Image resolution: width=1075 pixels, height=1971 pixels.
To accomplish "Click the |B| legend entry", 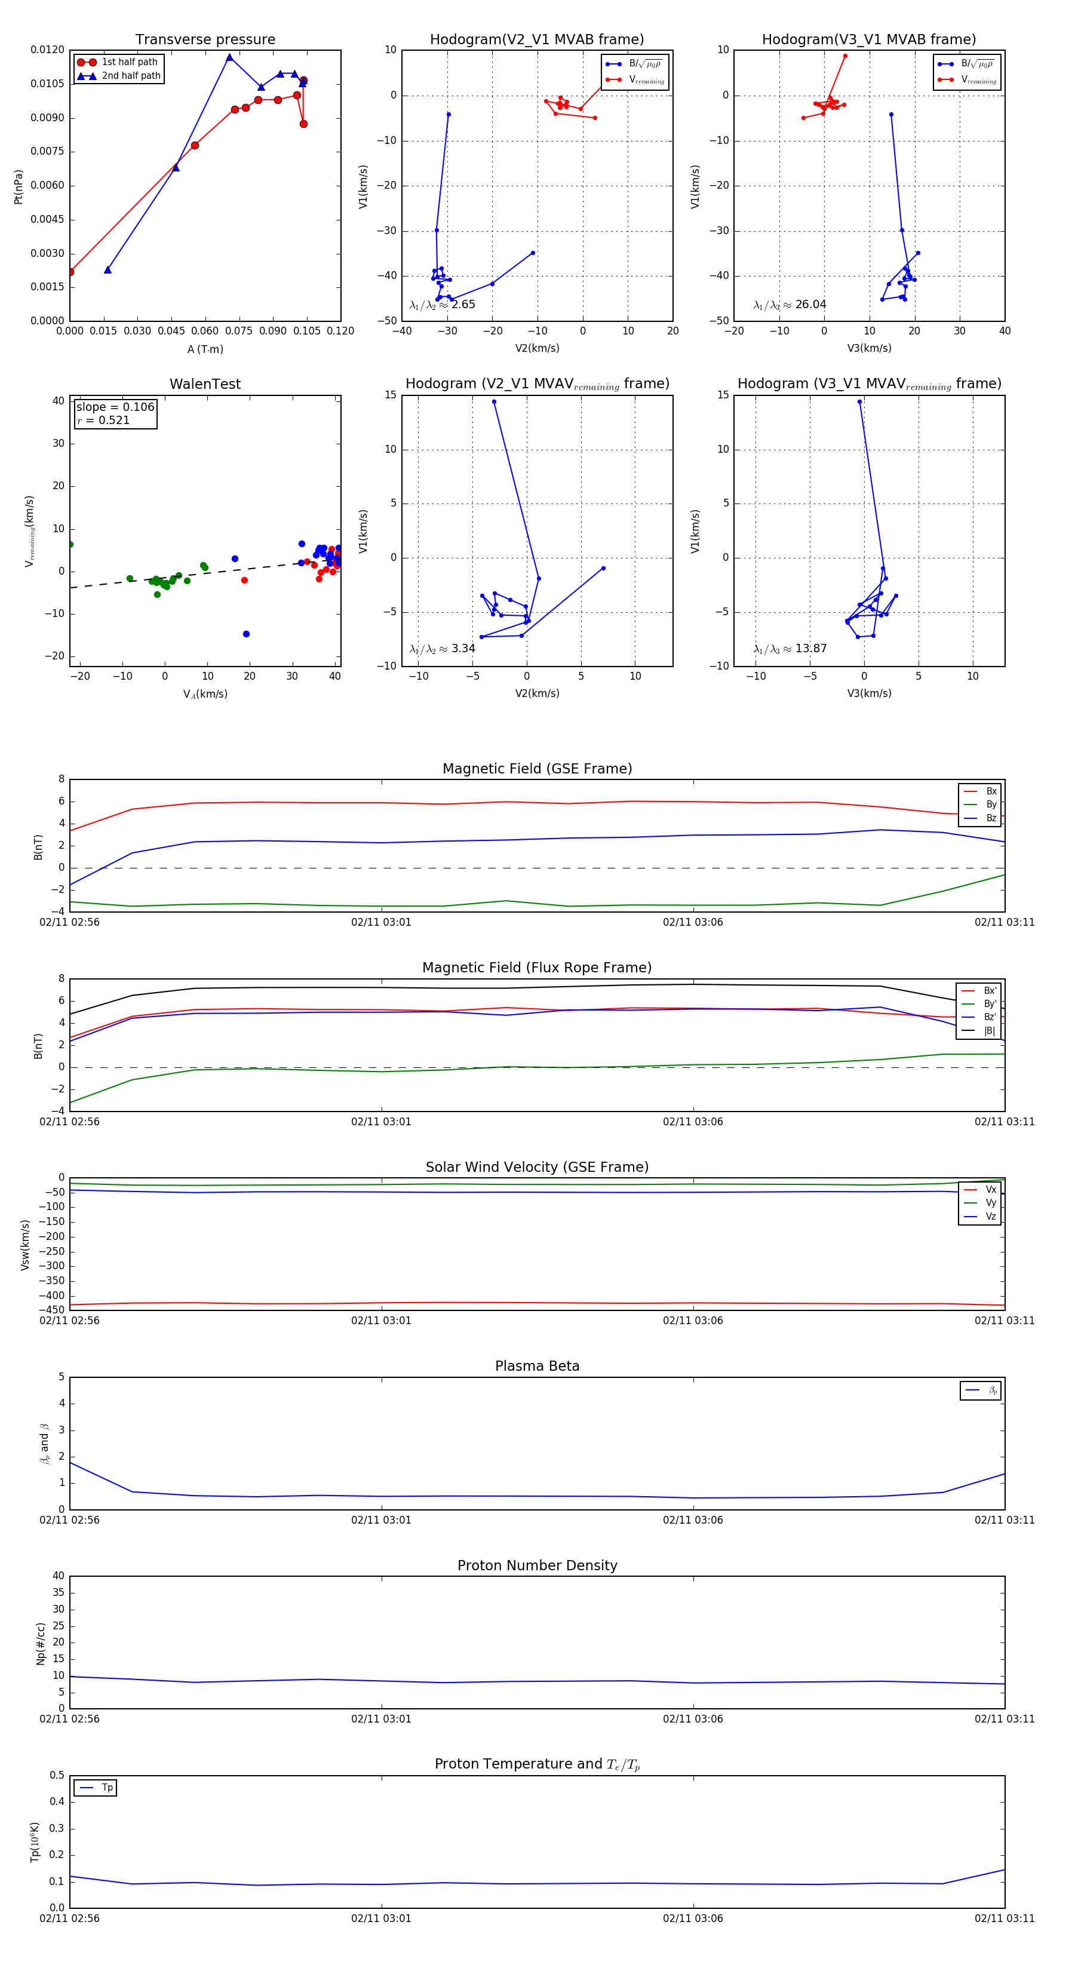I will pos(979,1031).
